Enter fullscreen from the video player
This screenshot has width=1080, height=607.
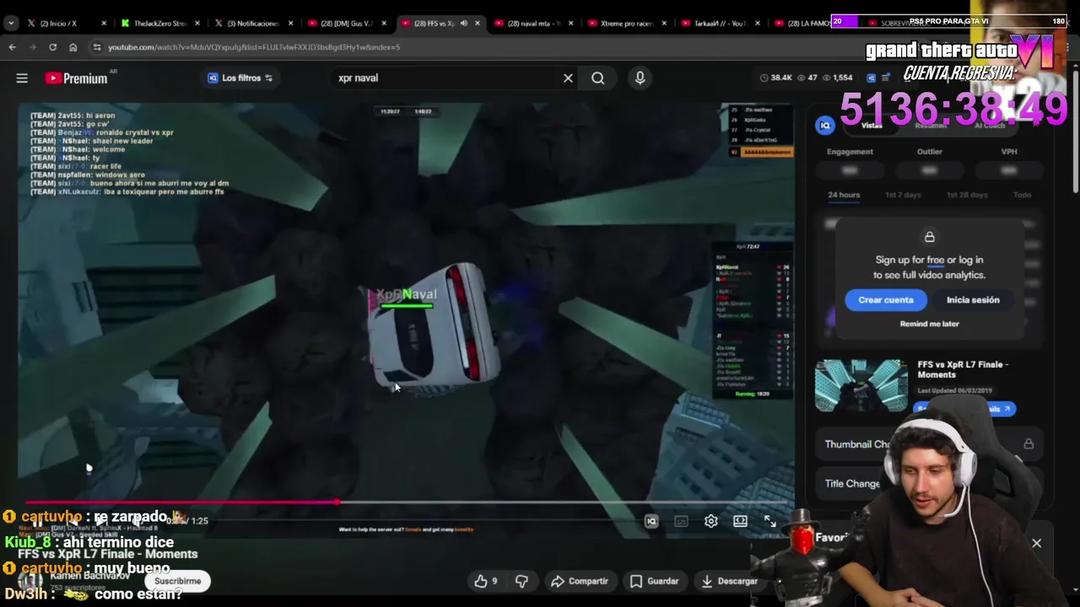(x=770, y=521)
